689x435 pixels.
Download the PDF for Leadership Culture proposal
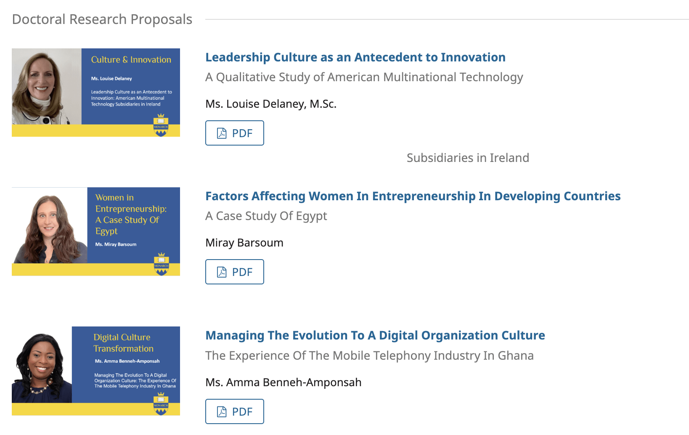coord(235,133)
